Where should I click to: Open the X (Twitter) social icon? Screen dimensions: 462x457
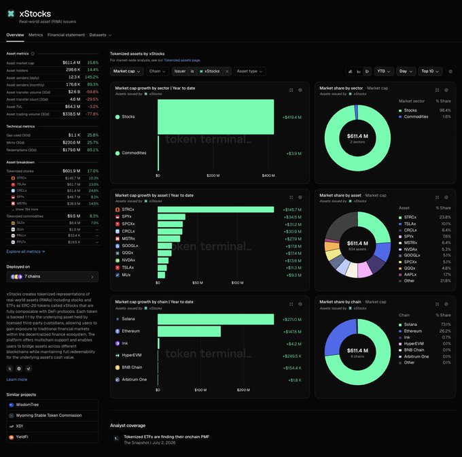(10, 369)
